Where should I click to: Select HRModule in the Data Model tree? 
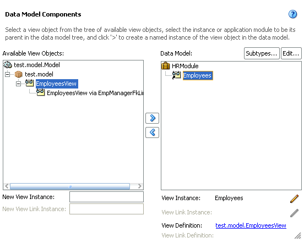pos(185,66)
